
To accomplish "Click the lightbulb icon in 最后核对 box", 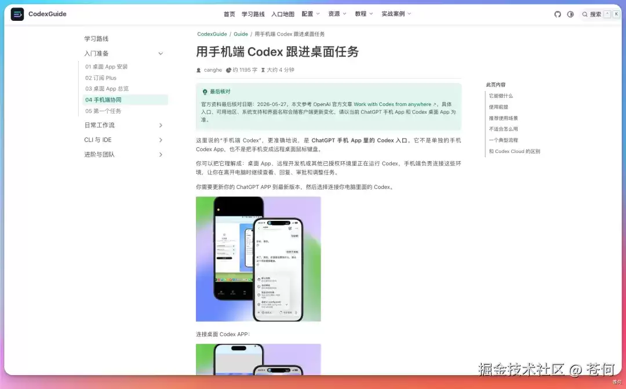I will [205, 92].
